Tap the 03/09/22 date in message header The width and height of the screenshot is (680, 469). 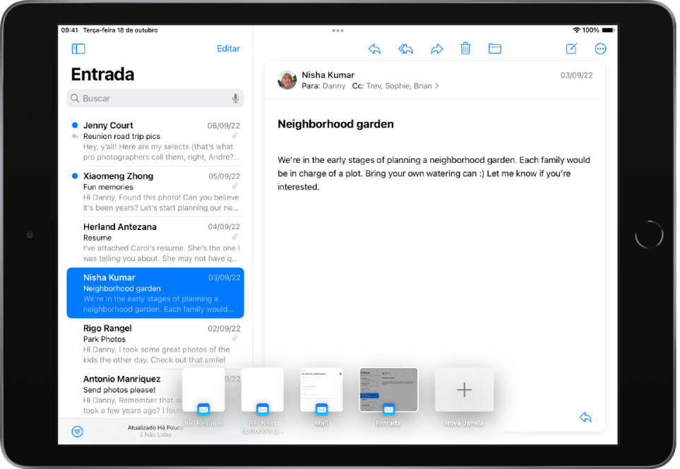pos(576,75)
